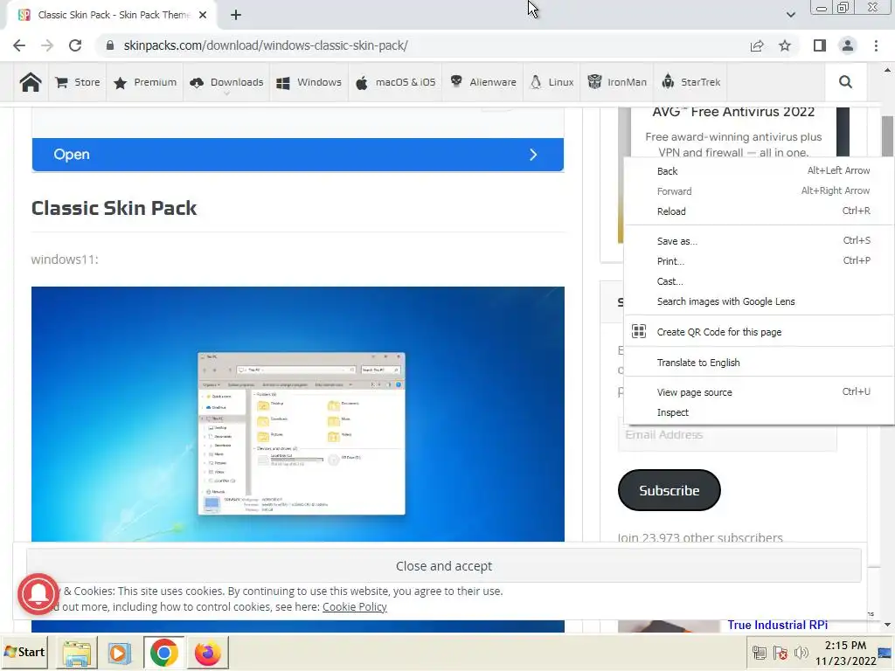Image resolution: width=895 pixels, height=671 pixels.
Task: Open the file explorer taskbar icon
Action: pos(77,653)
